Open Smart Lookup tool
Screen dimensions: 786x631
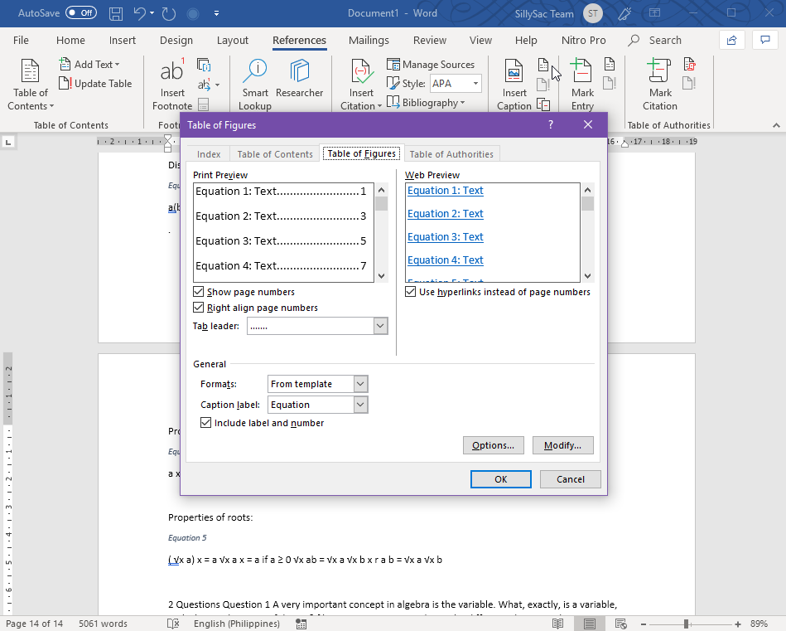(x=255, y=73)
